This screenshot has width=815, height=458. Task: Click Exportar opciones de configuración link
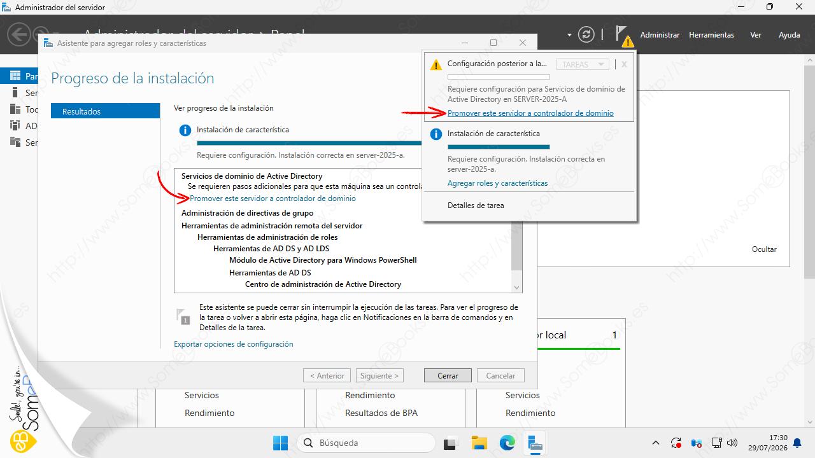pos(233,344)
